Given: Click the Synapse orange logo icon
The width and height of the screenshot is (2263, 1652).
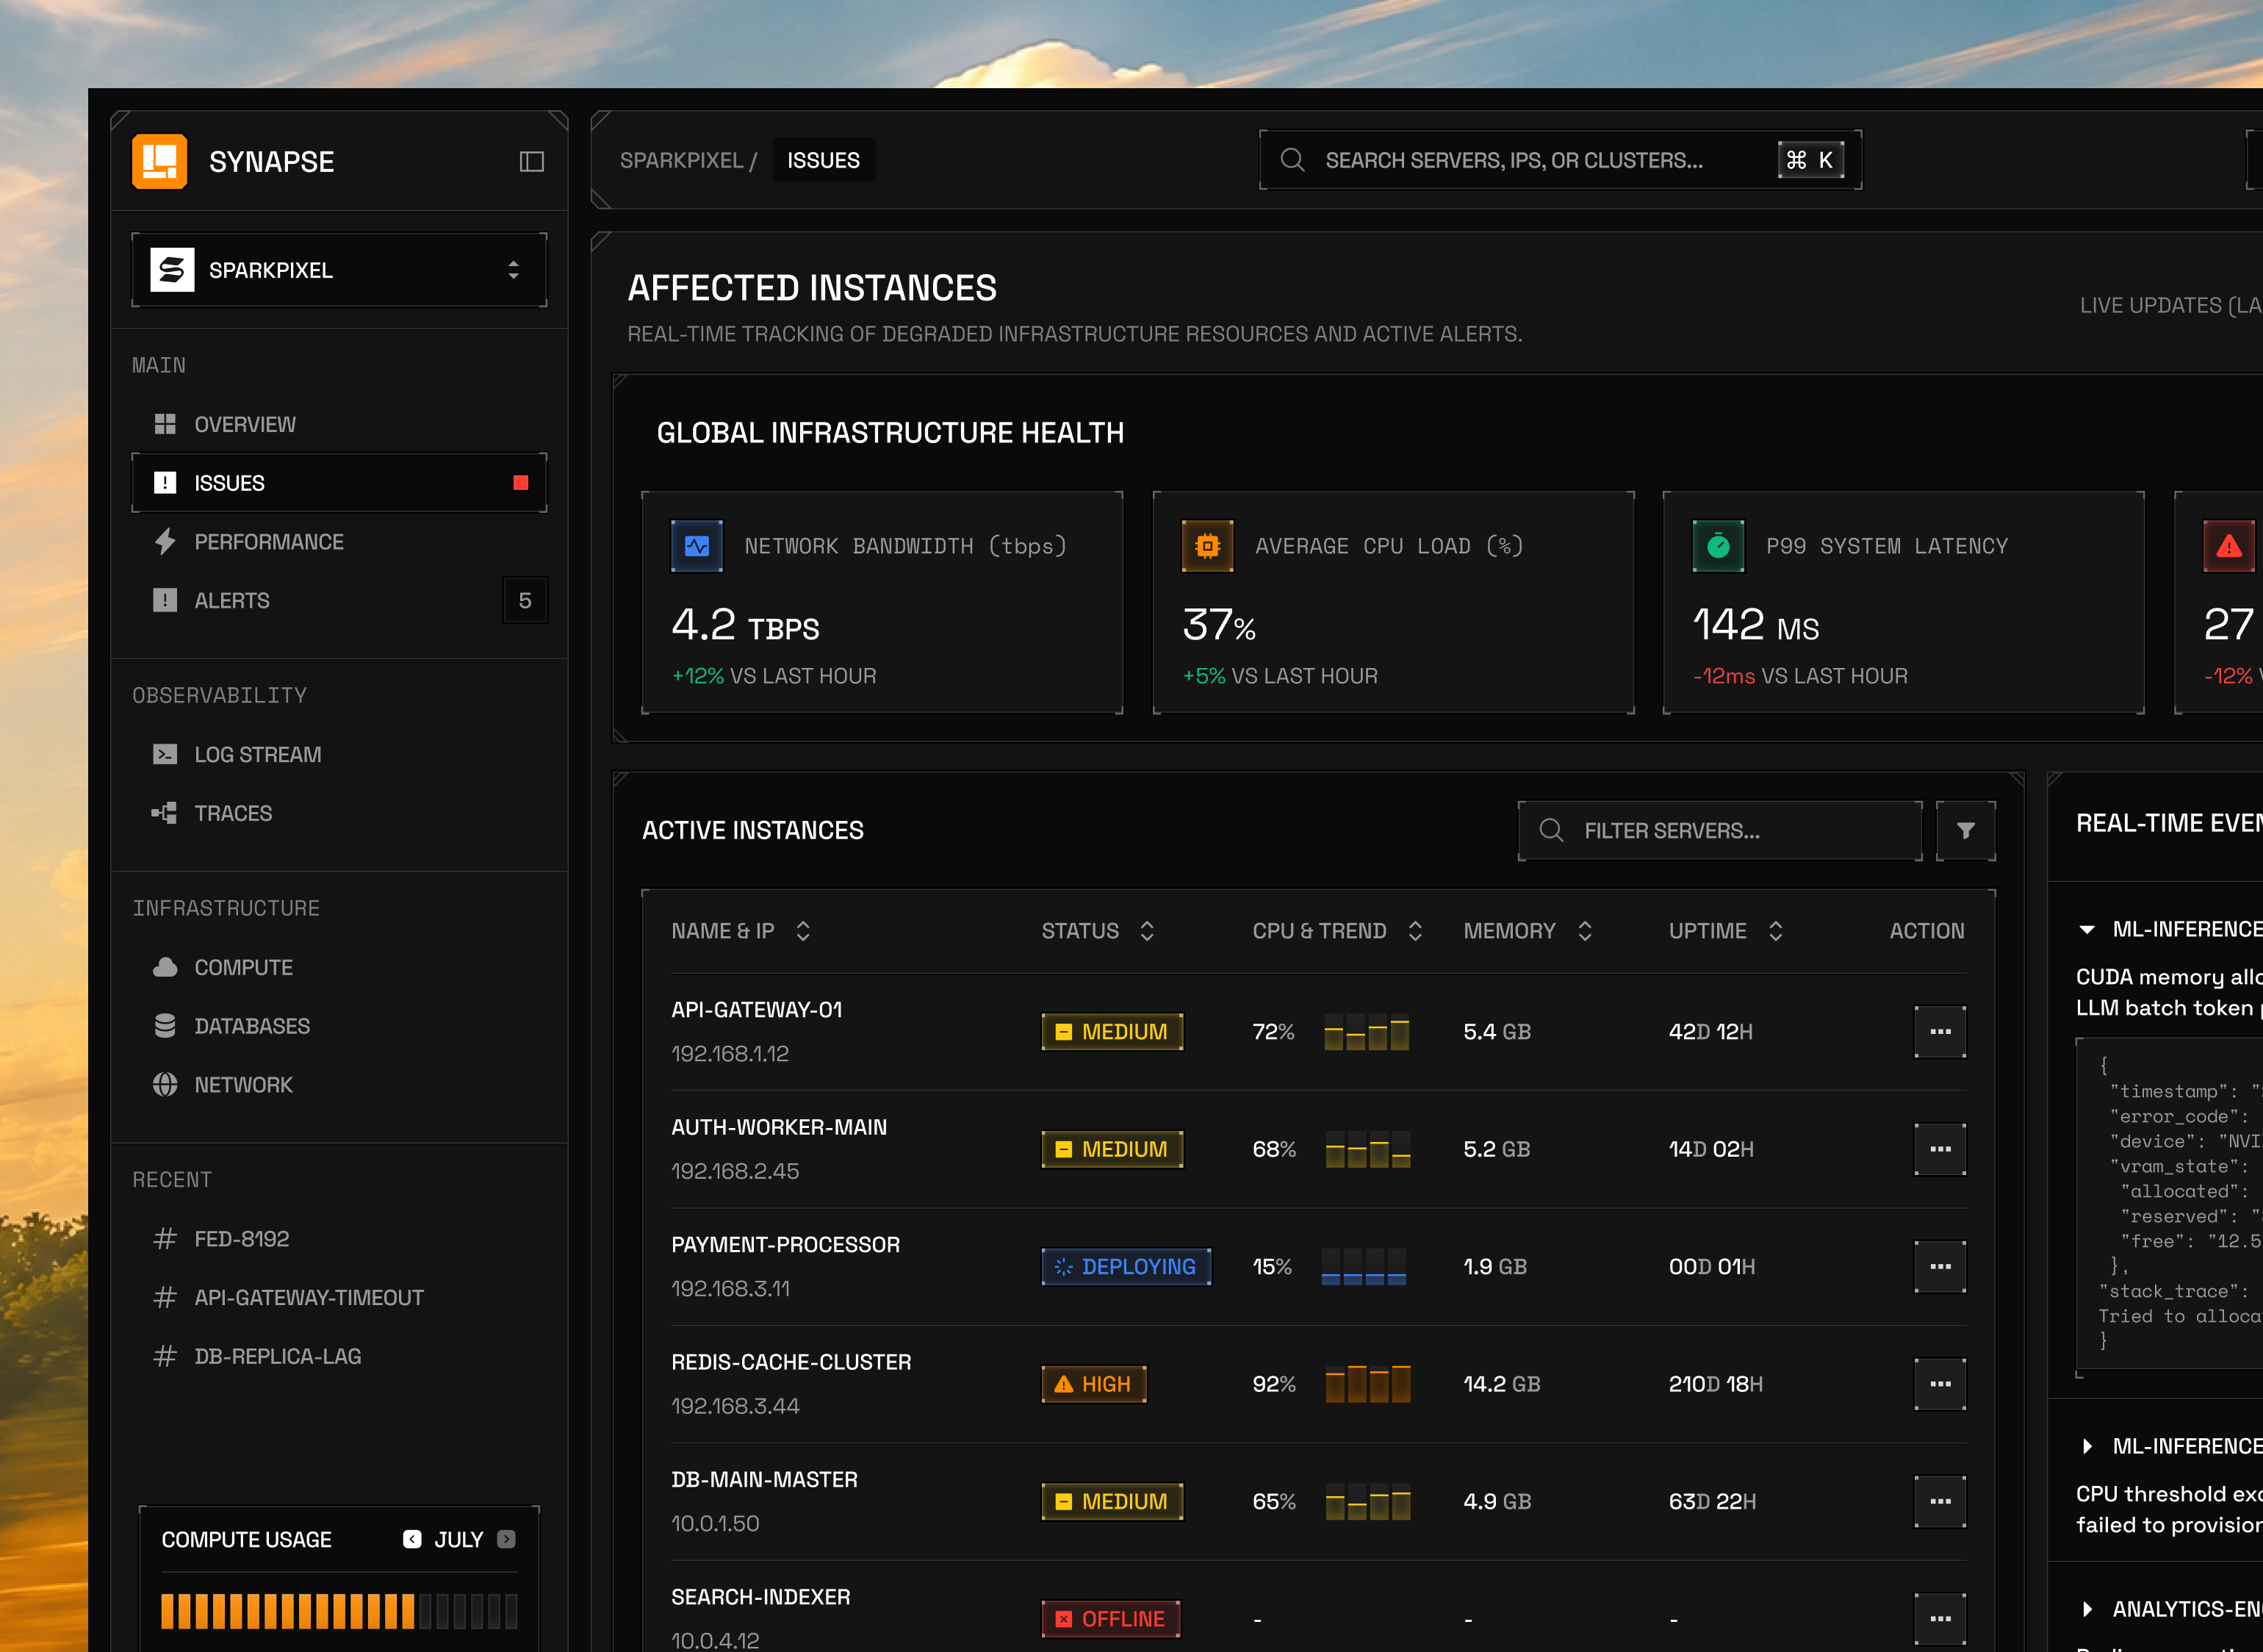Looking at the screenshot, I should click(160, 161).
